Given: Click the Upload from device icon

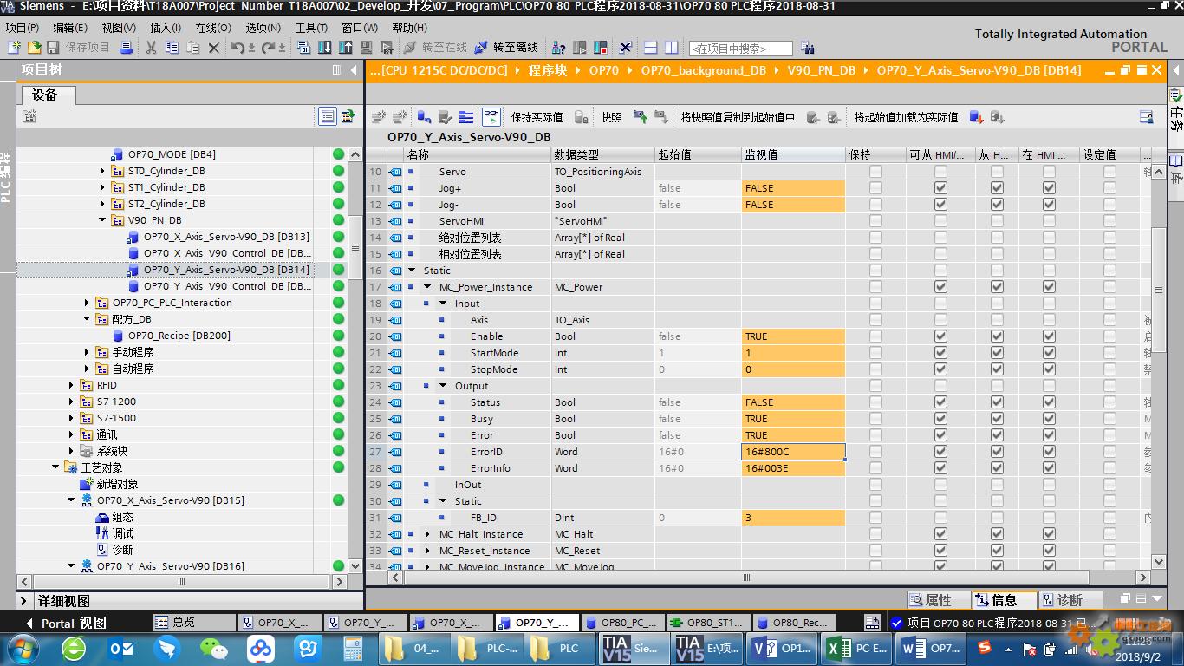Looking at the screenshot, I should click(345, 48).
